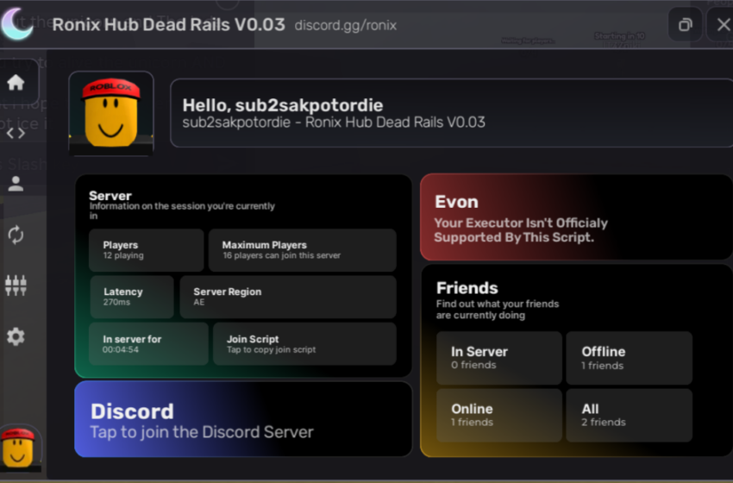Click the Evon executor warning card
The width and height of the screenshot is (733, 483).
point(576,217)
